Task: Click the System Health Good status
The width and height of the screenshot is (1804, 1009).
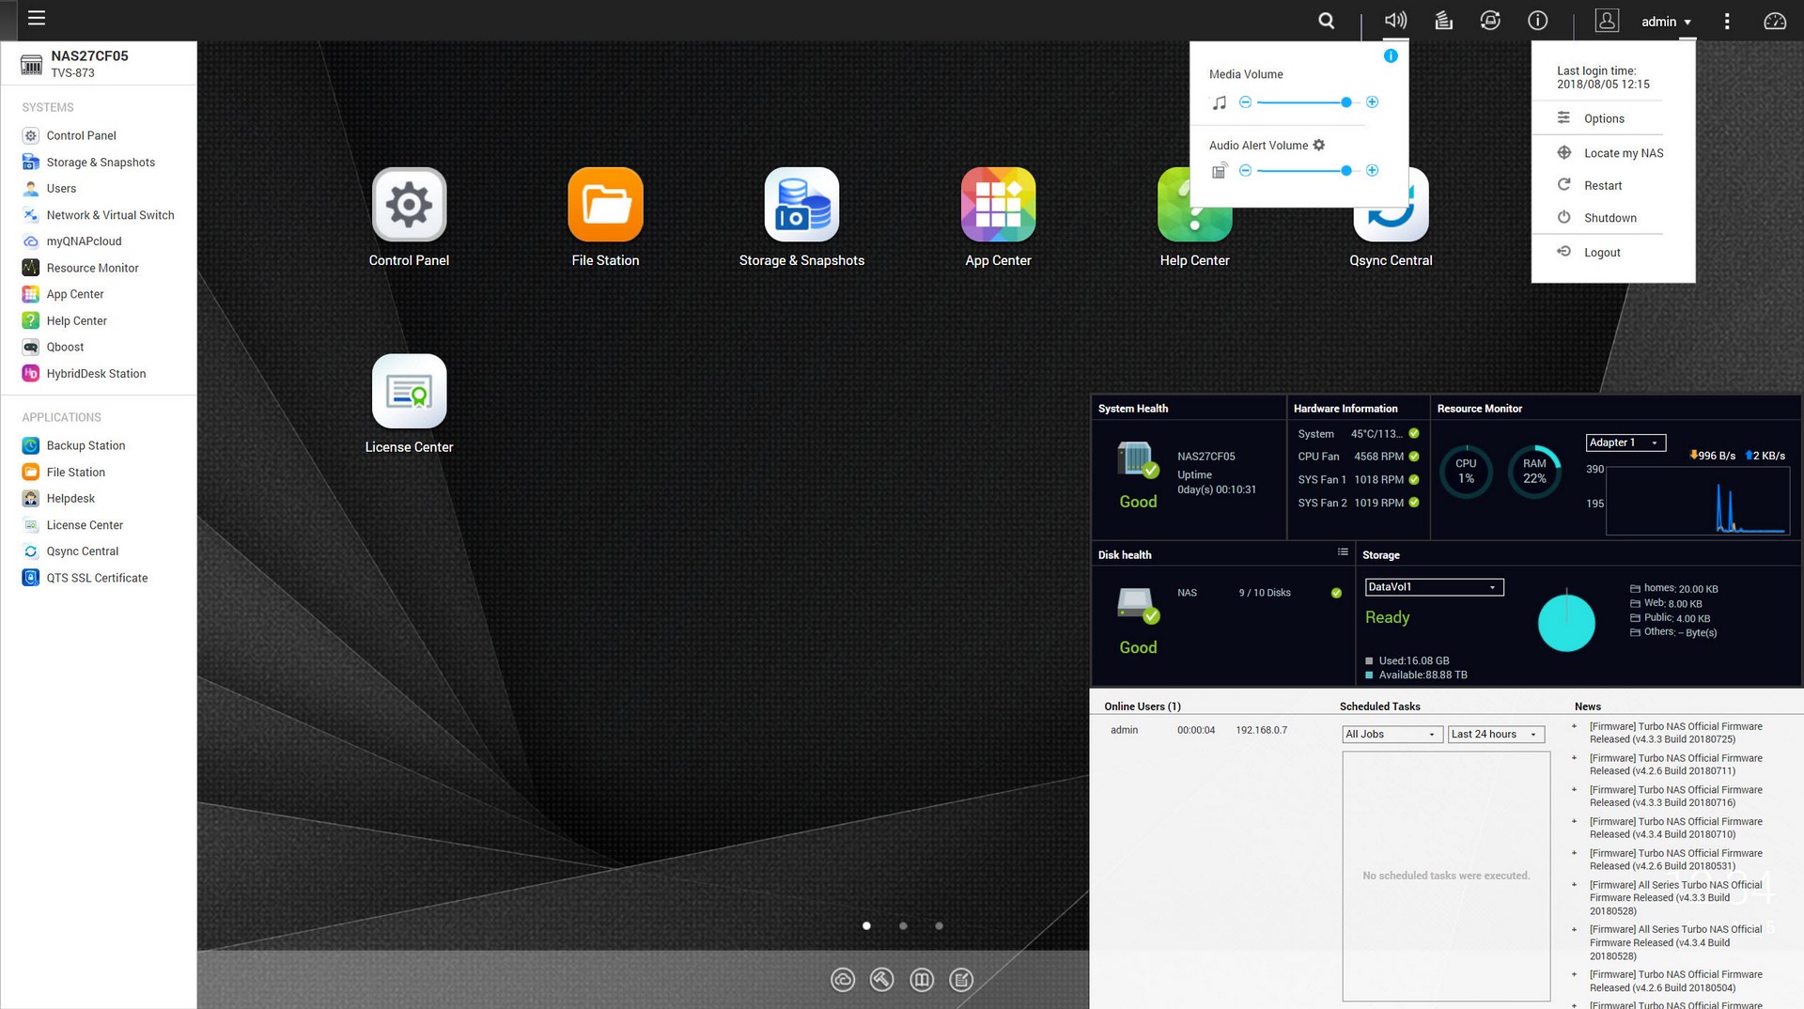Action: click(1138, 502)
